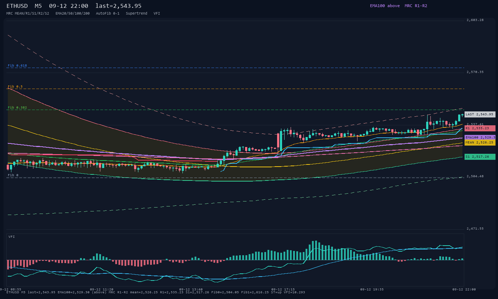The width and height of the screenshot is (498, 299).
Task: Click the R1 2,535.23 price tag
Action: tap(480, 128)
